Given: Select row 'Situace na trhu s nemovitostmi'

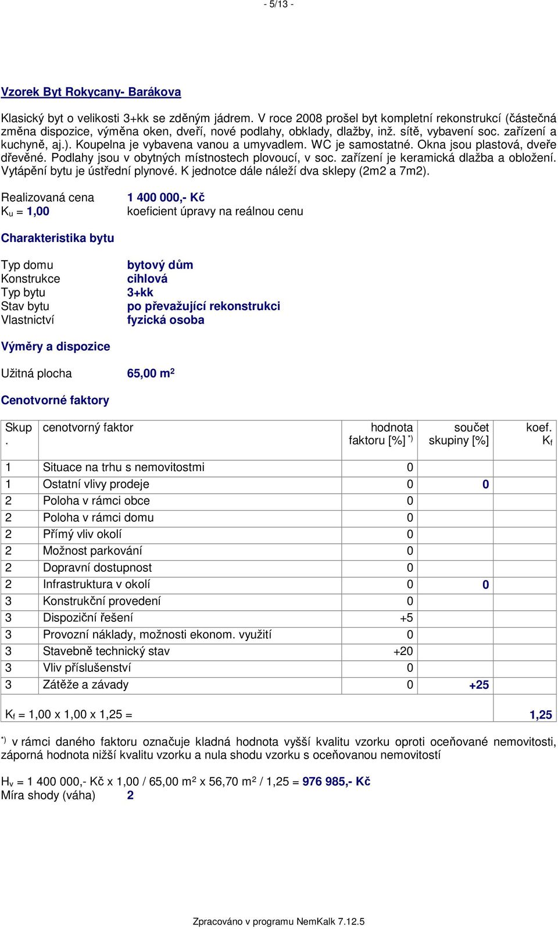Looking at the screenshot, I should (278, 467).
